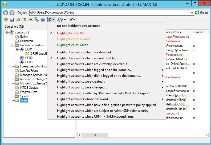Click the blue Back navigation arrow
211x145 pixels.
click(x=6, y=13)
